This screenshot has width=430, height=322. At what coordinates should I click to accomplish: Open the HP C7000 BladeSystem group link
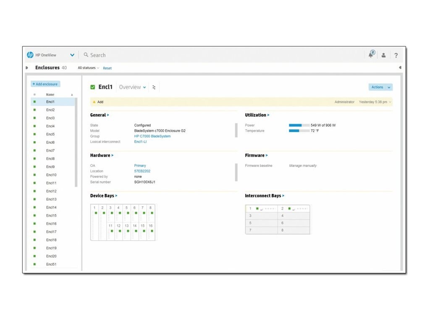[x=152, y=136]
